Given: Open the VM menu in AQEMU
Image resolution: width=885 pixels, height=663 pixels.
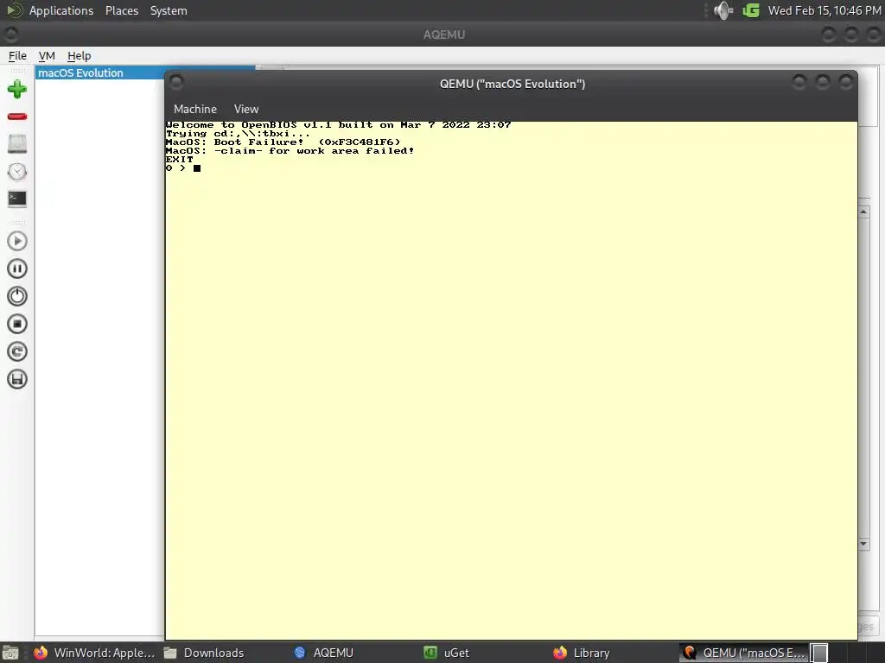Looking at the screenshot, I should 47,56.
